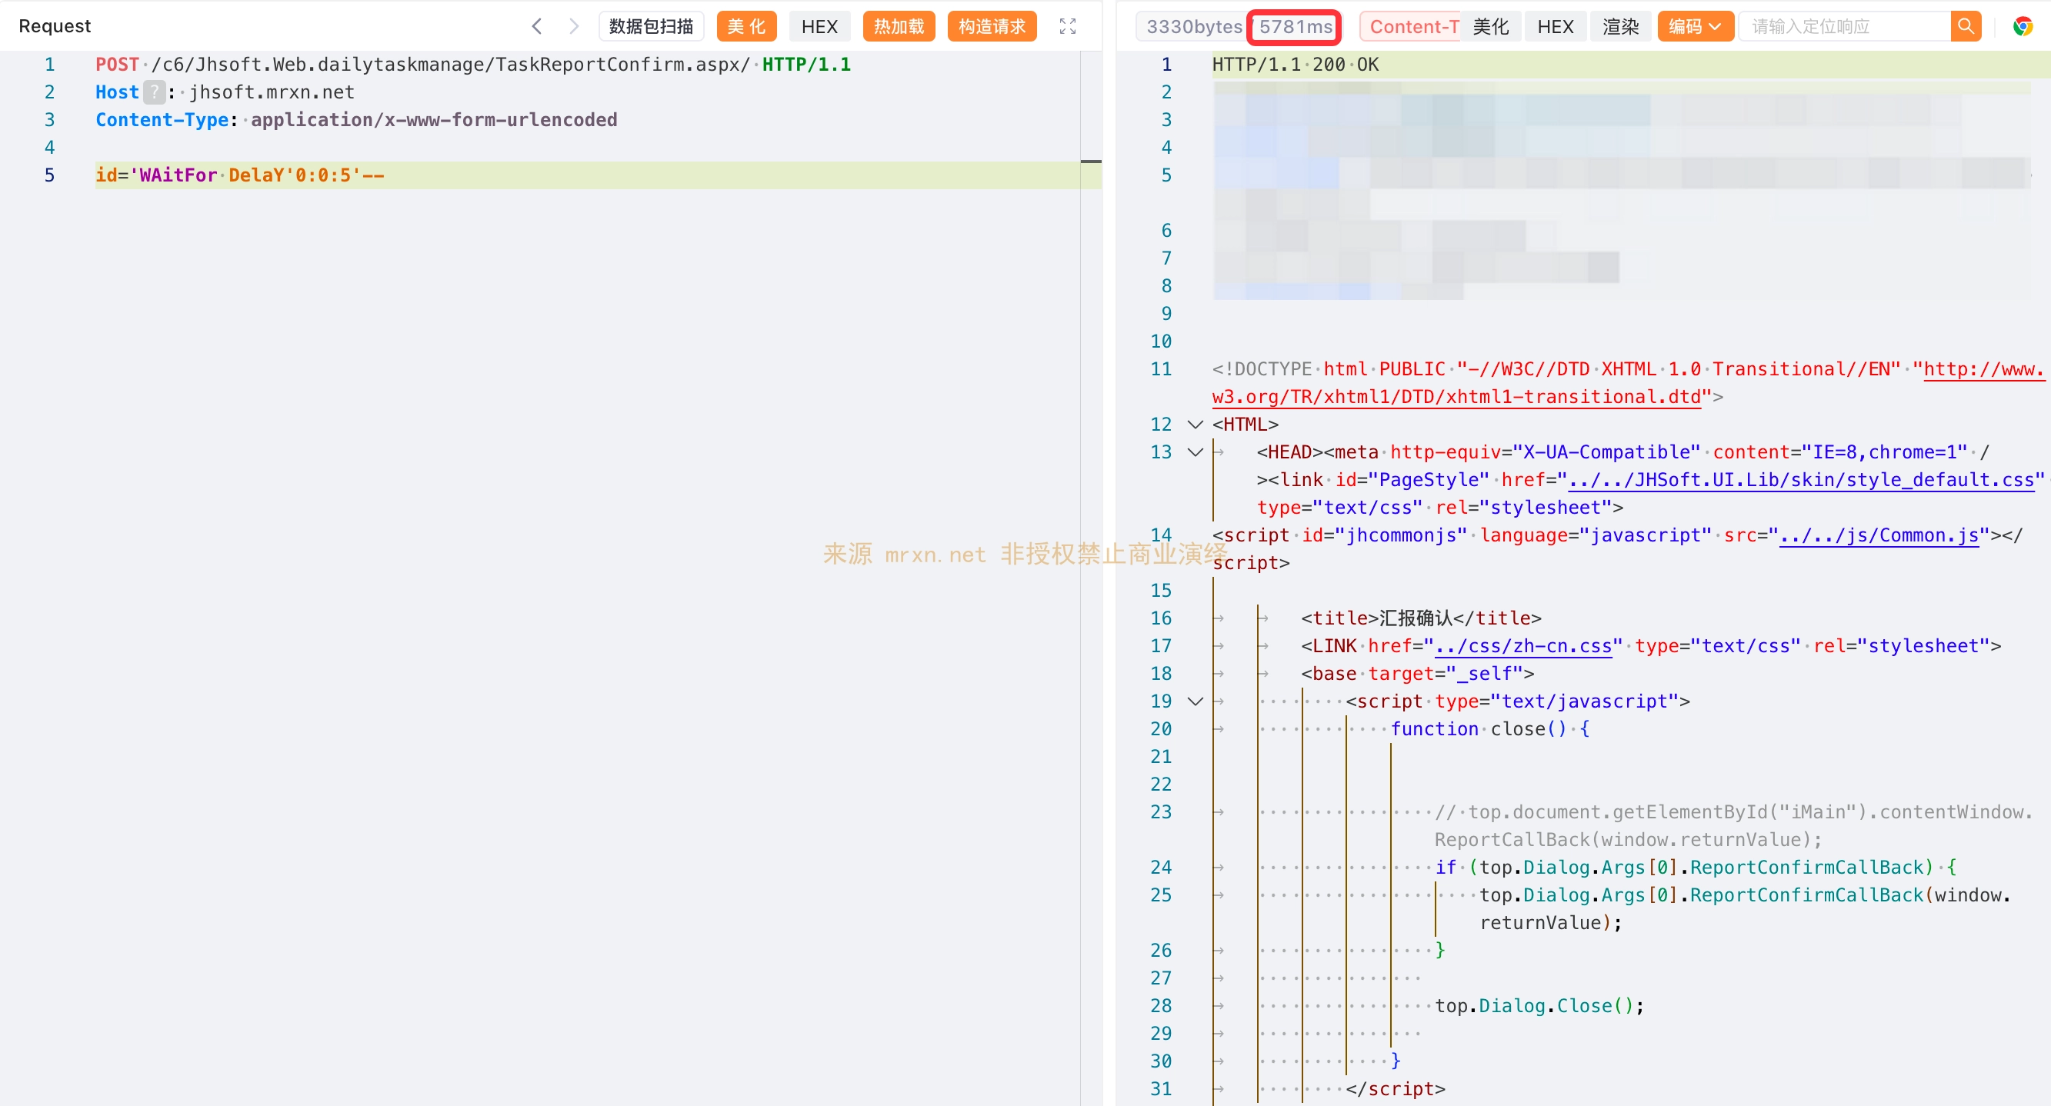Viewport: 2051px width, 1106px height.
Task: Focus the 请输入定位响应 search field
Action: click(1844, 26)
